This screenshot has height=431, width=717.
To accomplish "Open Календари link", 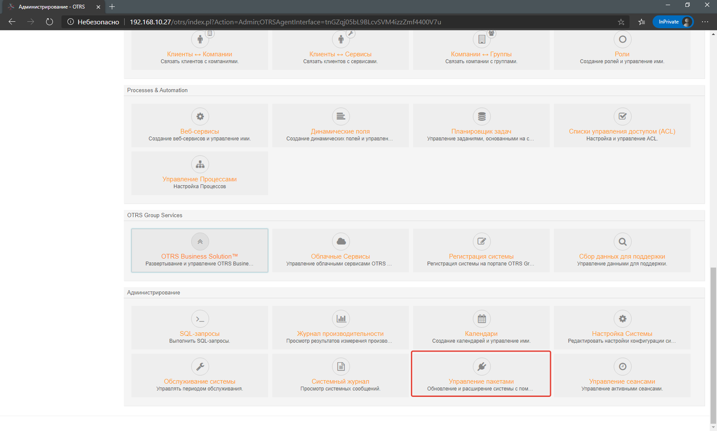I will [481, 334].
